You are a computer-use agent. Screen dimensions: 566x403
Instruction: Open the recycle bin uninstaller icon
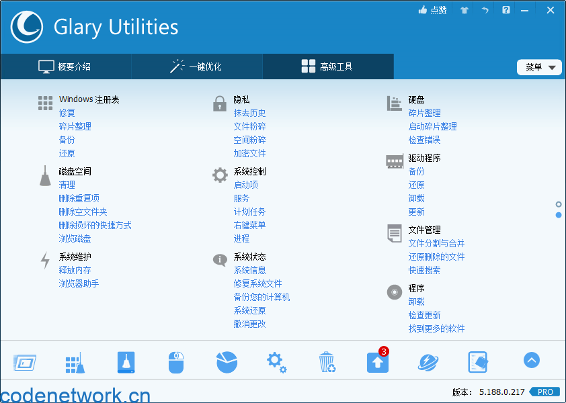(x=327, y=362)
